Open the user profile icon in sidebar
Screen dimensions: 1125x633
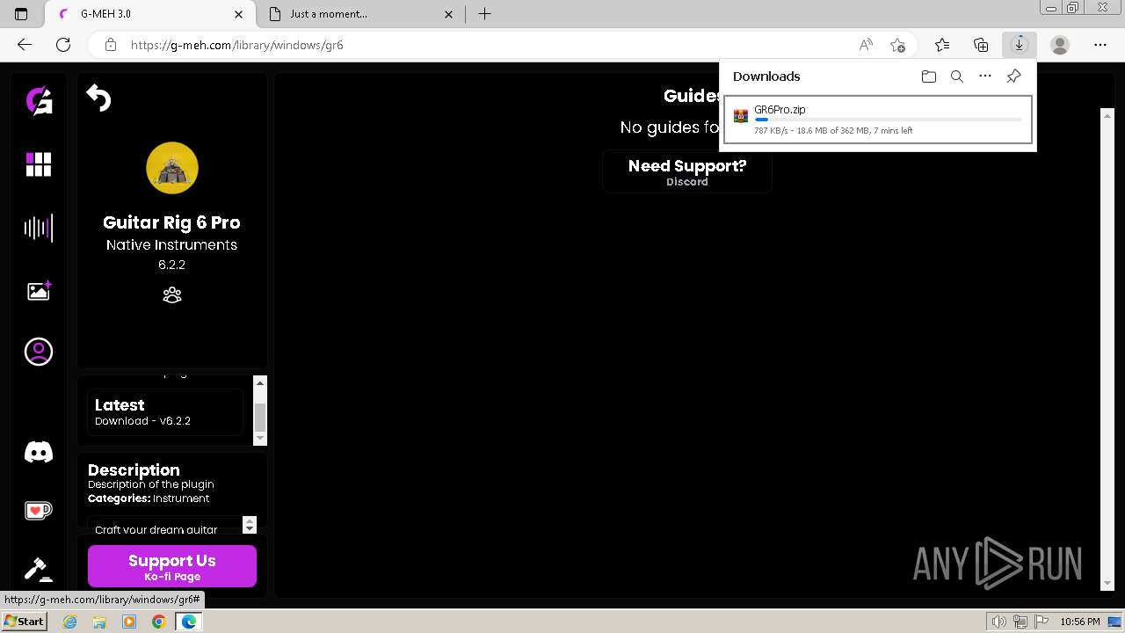(x=39, y=352)
